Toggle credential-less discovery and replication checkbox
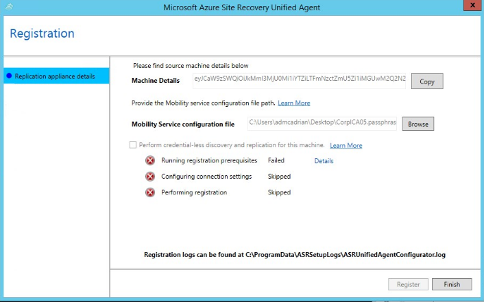Screen dimensions: 484x302 (x=133, y=145)
